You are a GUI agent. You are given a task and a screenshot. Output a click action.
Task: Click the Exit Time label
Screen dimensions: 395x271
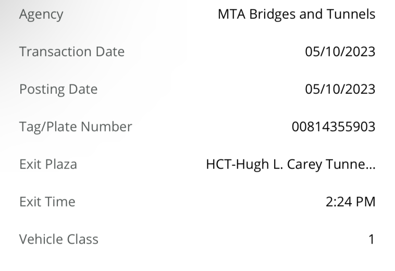47,202
